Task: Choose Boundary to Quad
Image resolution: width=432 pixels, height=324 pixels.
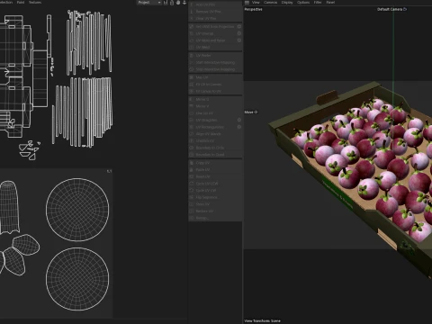Action: coord(215,155)
